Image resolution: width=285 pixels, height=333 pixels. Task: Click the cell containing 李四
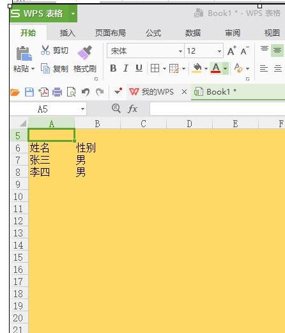[52, 172]
